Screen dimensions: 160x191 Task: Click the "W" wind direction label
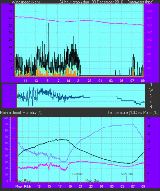click(x=151, y=90)
